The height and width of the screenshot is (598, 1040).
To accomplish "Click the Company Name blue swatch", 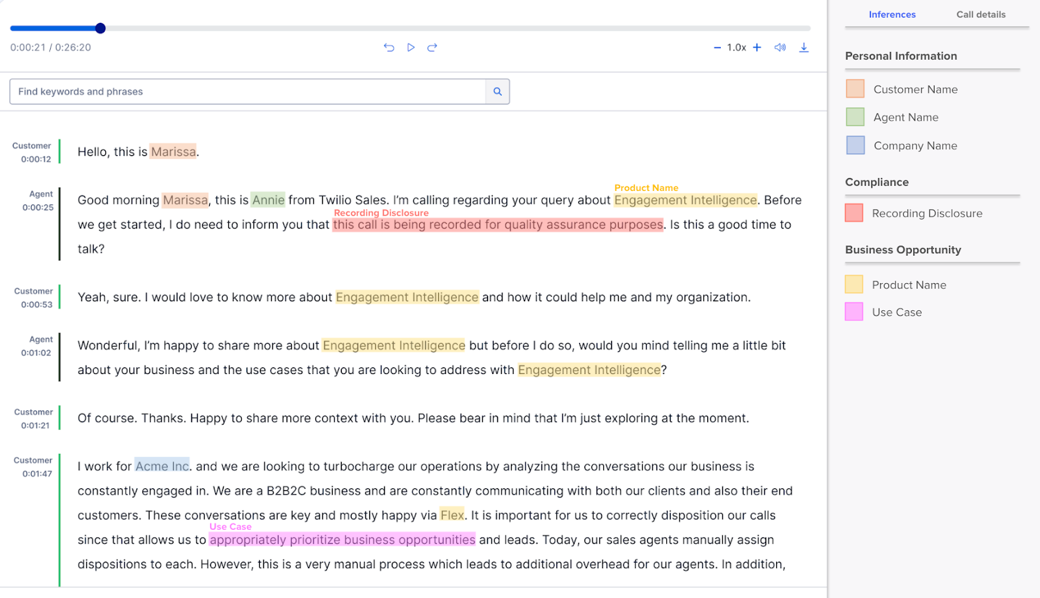I will [855, 145].
